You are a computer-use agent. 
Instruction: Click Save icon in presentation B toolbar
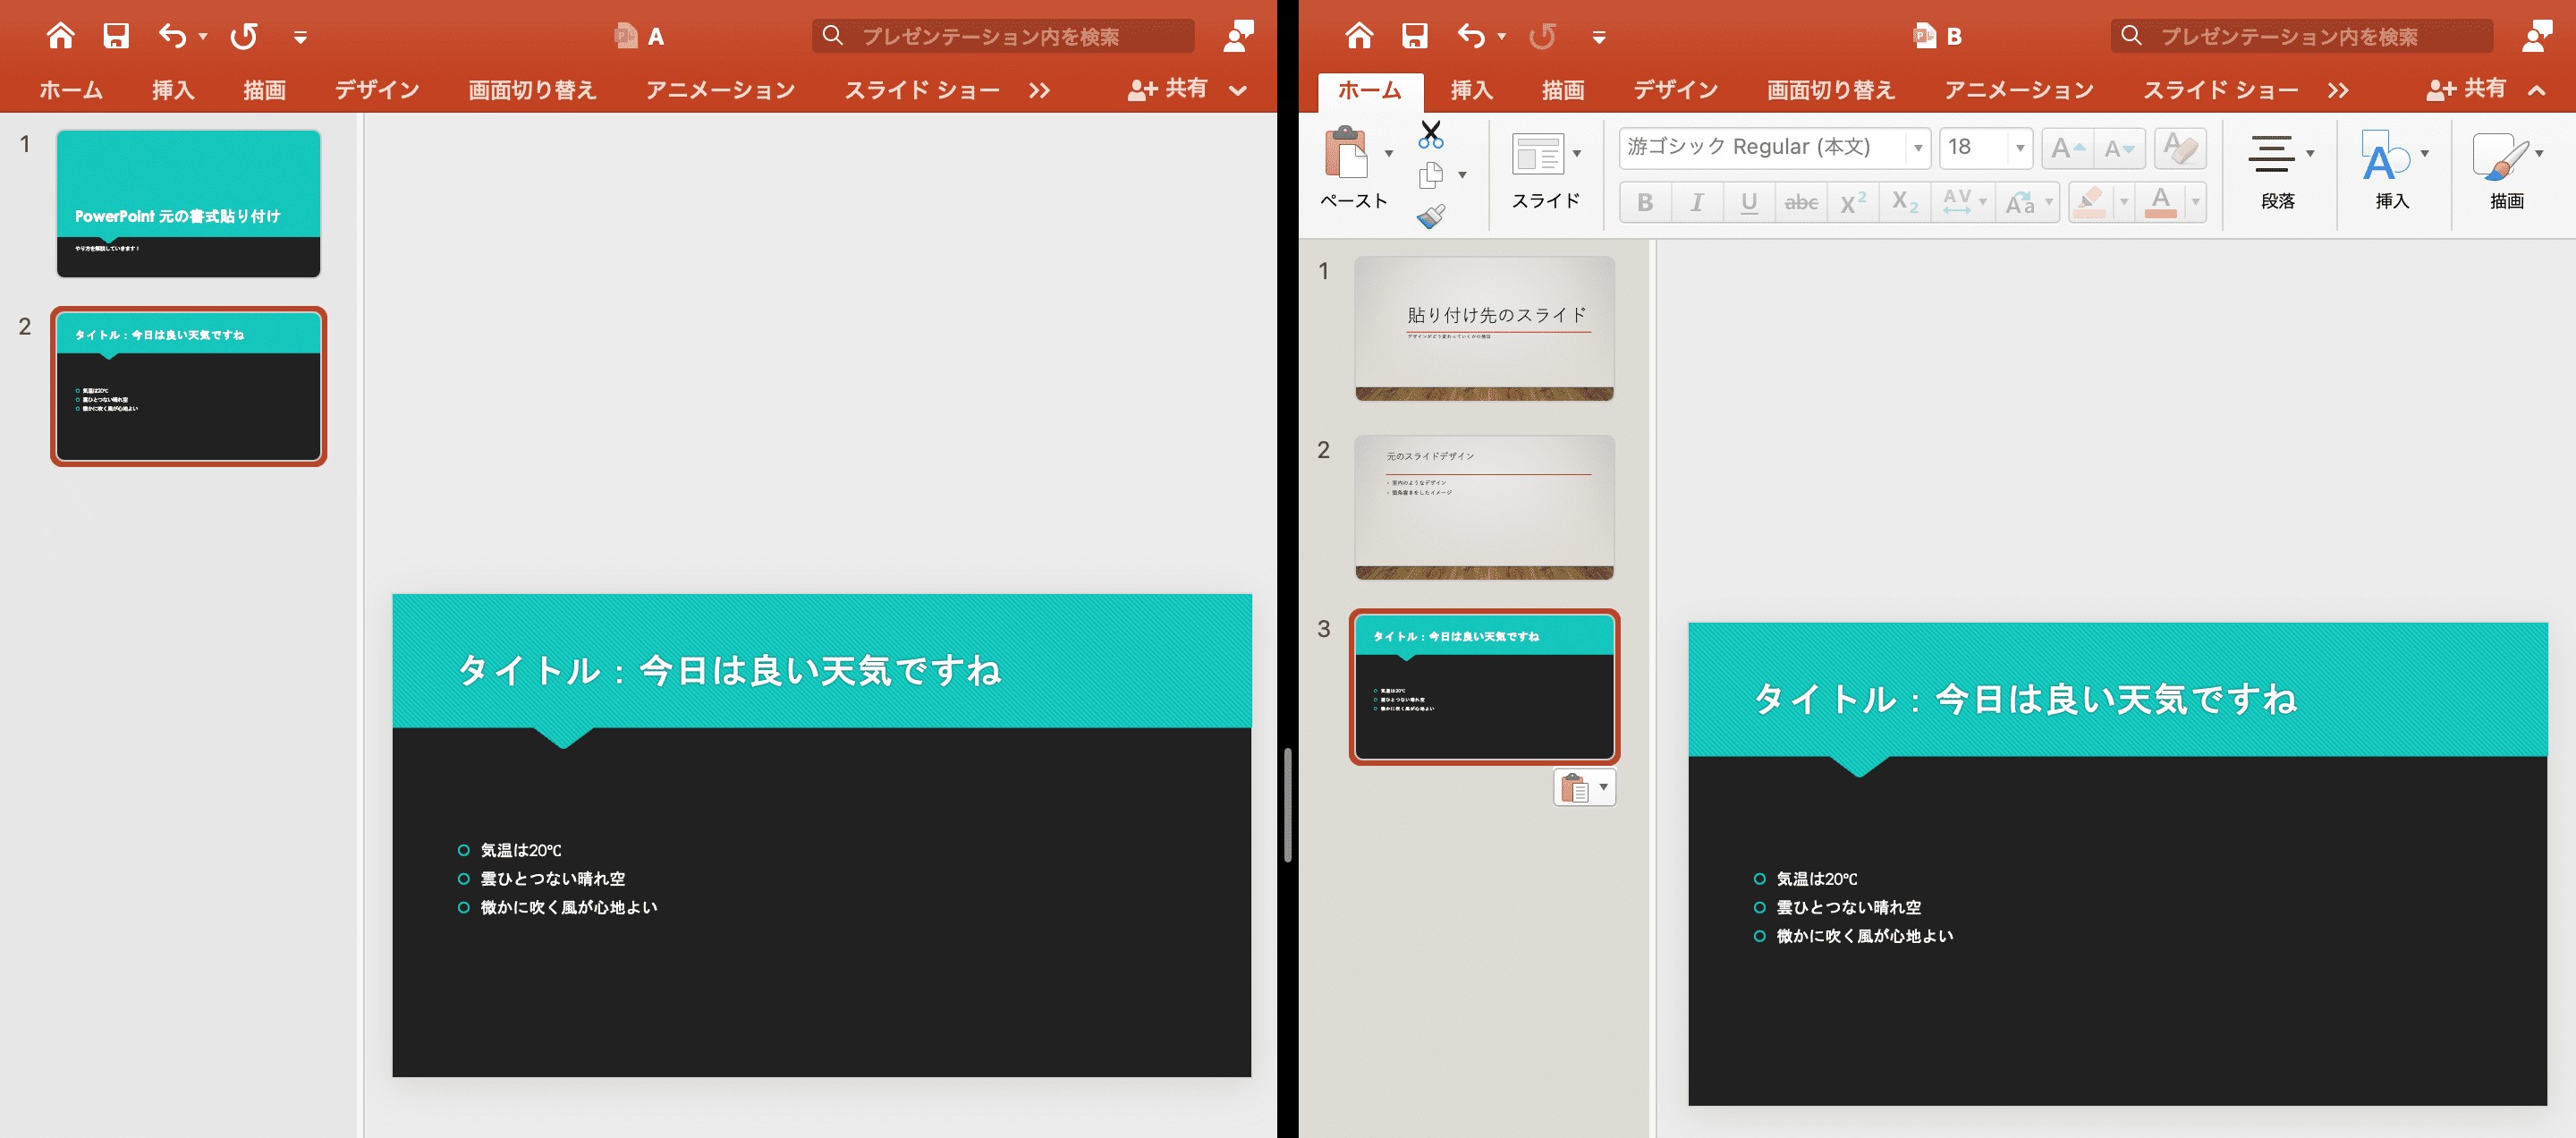(1414, 36)
